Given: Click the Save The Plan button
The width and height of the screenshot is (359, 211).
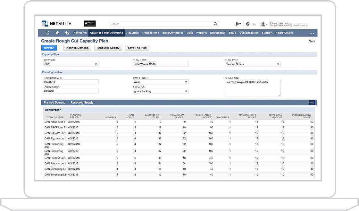Looking at the screenshot, I should click(x=137, y=48).
